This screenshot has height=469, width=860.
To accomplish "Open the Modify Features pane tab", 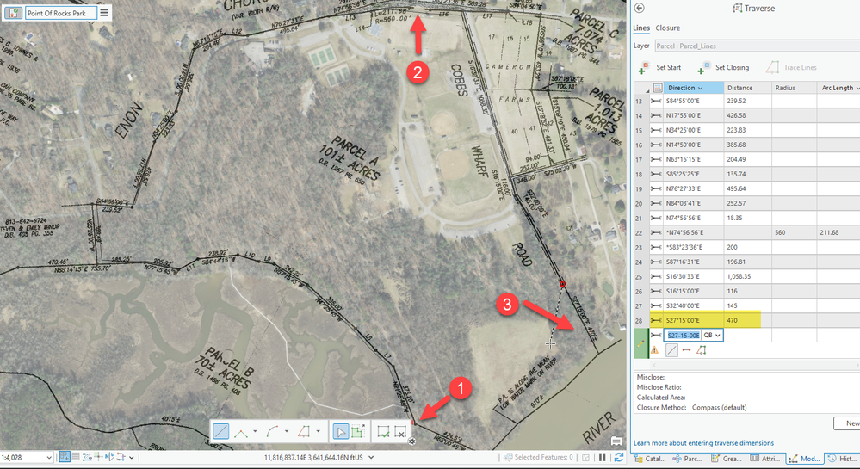I will pyautogui.click(x=805, y=459).
